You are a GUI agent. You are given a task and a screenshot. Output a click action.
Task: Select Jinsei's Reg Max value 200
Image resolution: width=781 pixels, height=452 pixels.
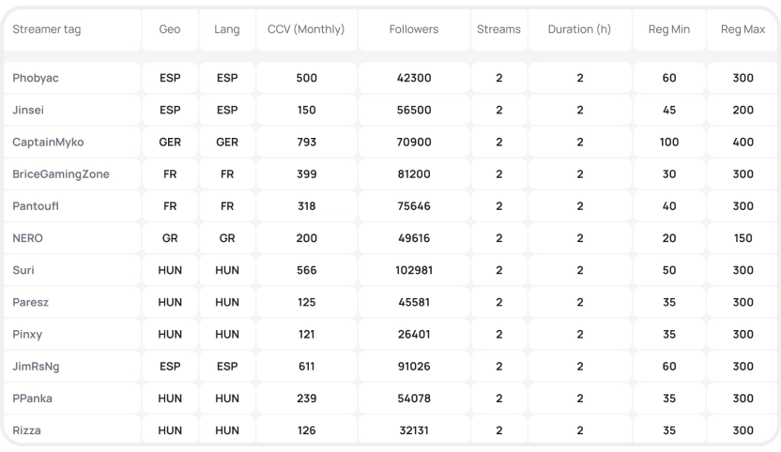pos(743,110)
